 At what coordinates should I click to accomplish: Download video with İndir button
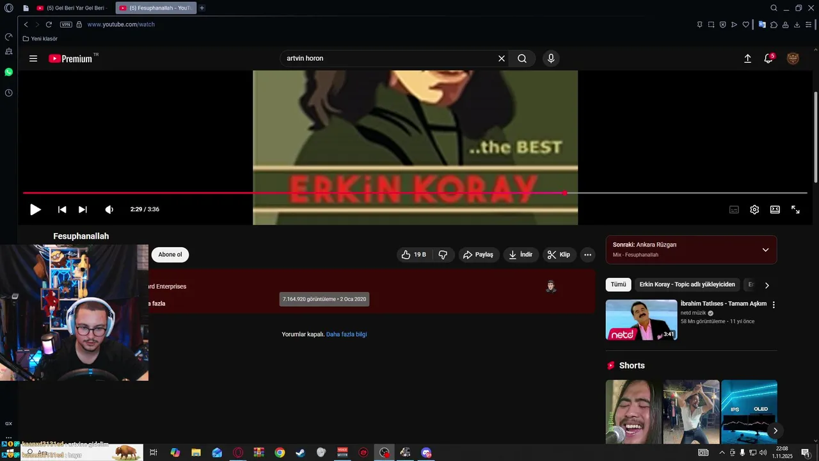click(520, 254)
